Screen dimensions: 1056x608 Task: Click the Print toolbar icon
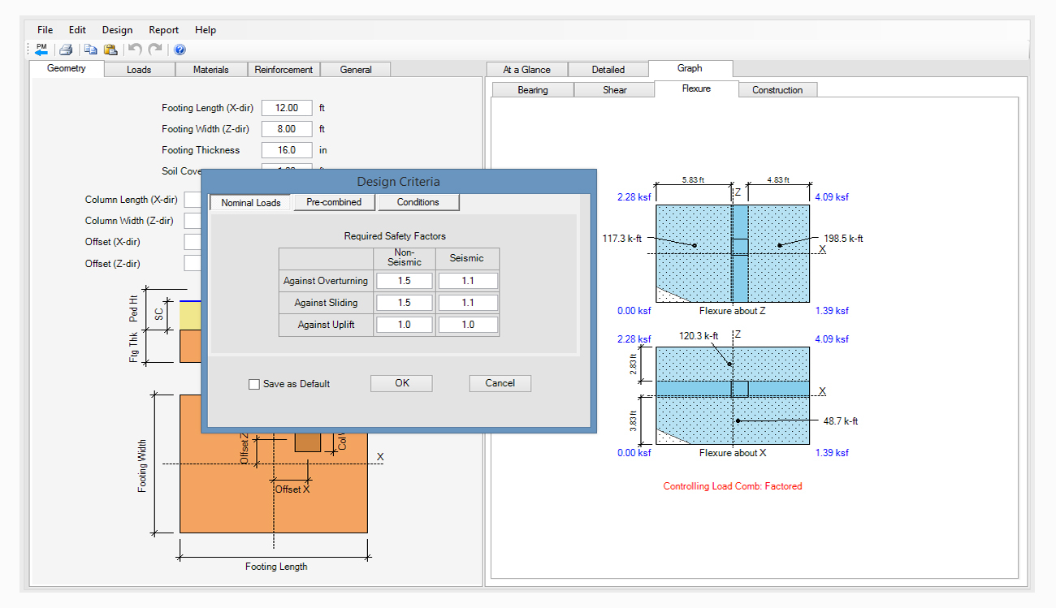(67, 50)
